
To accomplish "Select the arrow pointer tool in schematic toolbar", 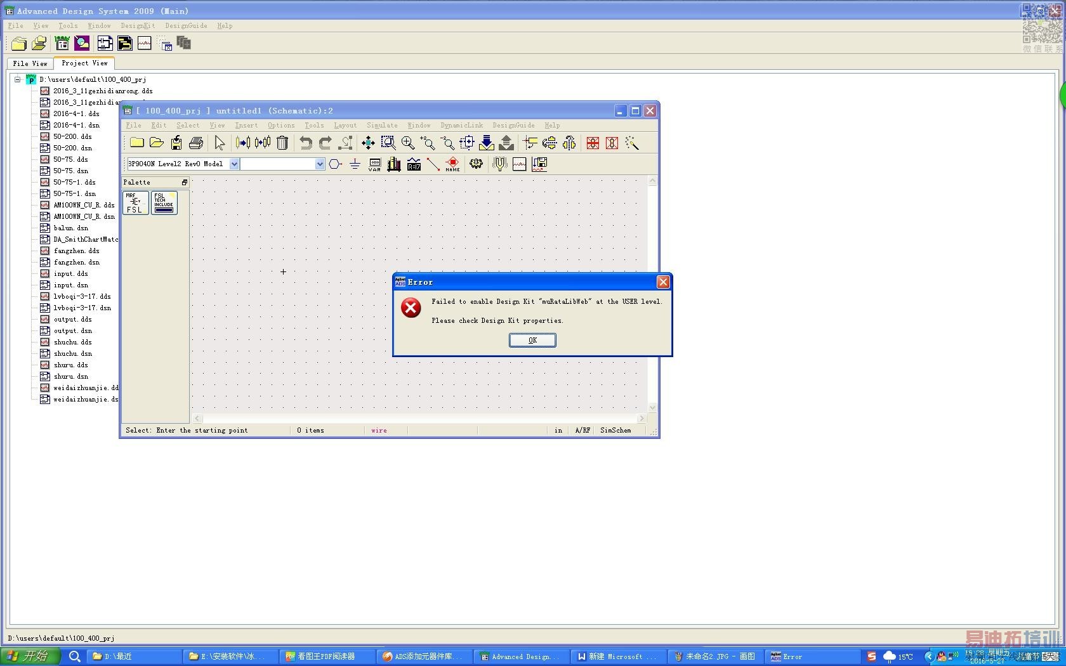I will click(x=220, y=143).
